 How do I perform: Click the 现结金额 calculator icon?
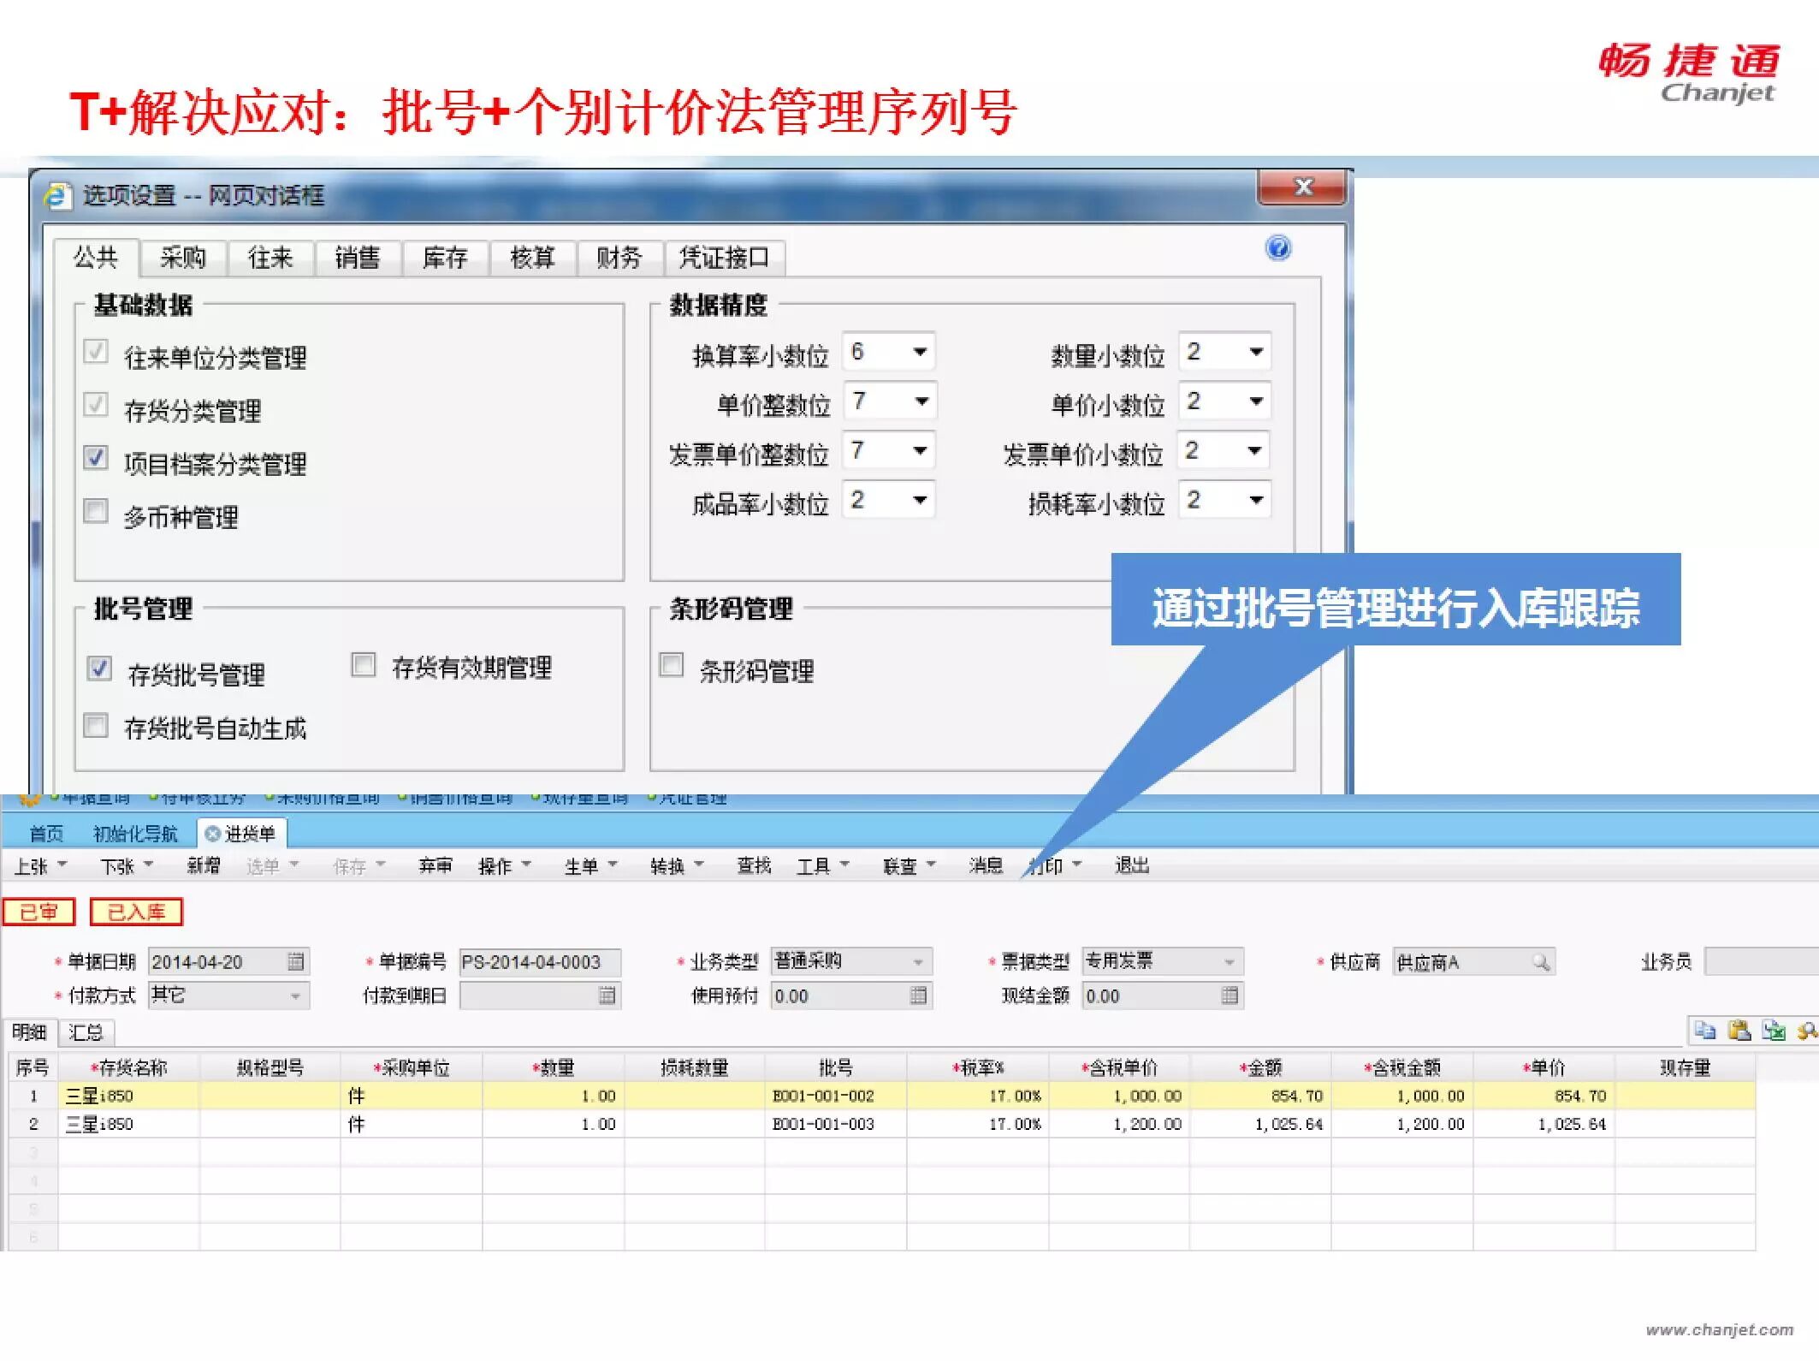point(1229,995)
